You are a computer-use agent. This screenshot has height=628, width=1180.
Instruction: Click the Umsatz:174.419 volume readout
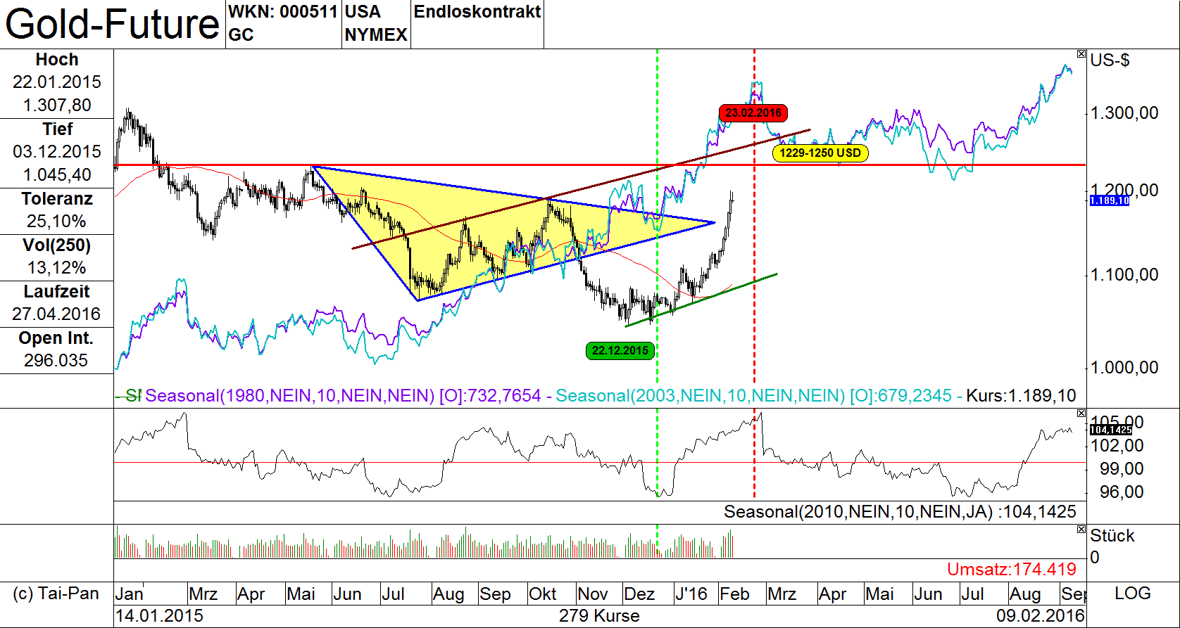pyautogui.click(x=1012, y=570)
